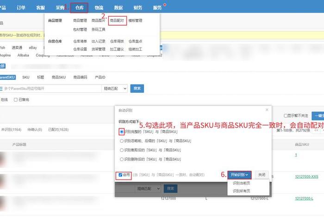Choose 识别所有页 from the dropdown
Screen dimensions: 324x217
click(241, 191)
